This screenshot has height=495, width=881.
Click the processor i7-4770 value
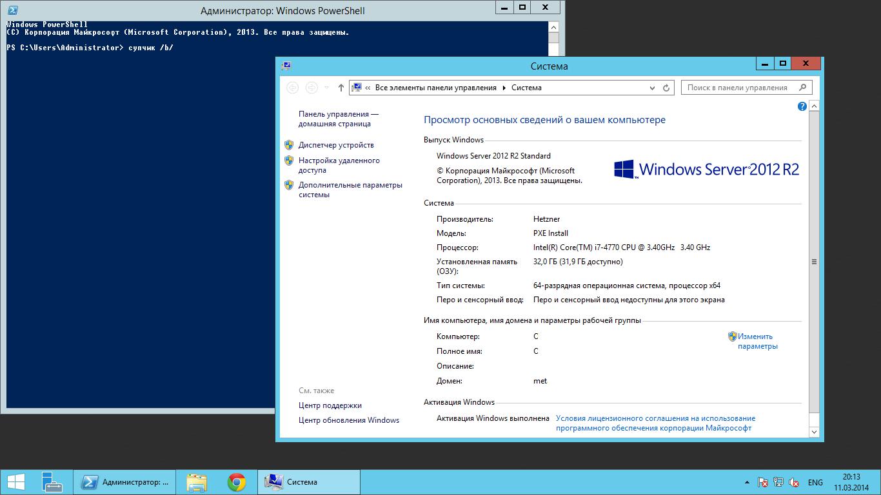(x=622, y=247)
